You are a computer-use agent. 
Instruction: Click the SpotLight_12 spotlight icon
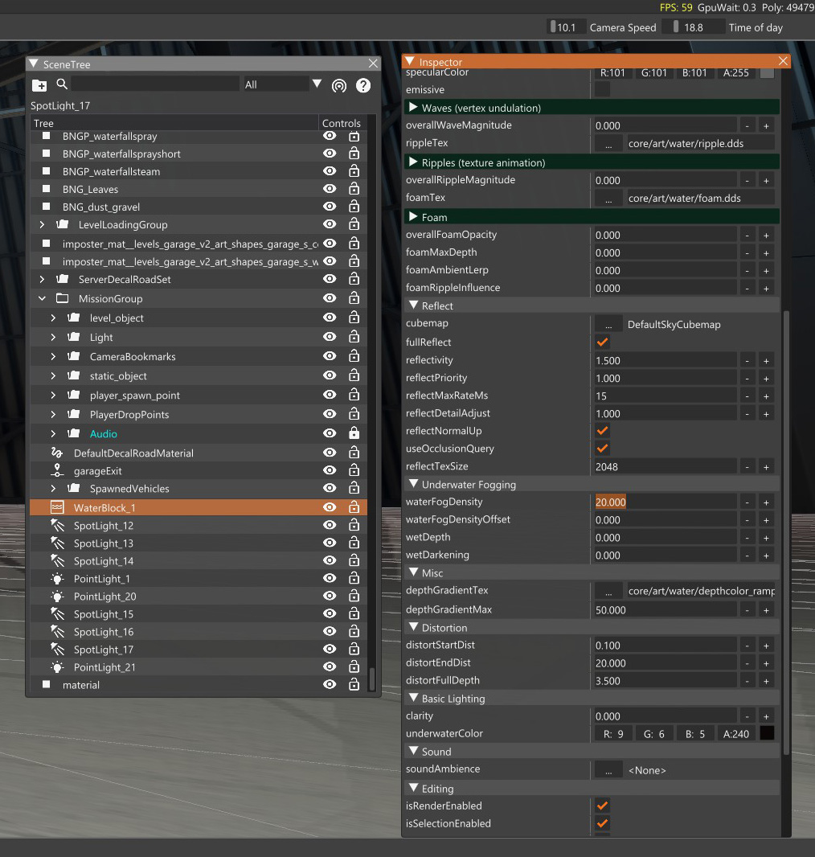[57, 525]
